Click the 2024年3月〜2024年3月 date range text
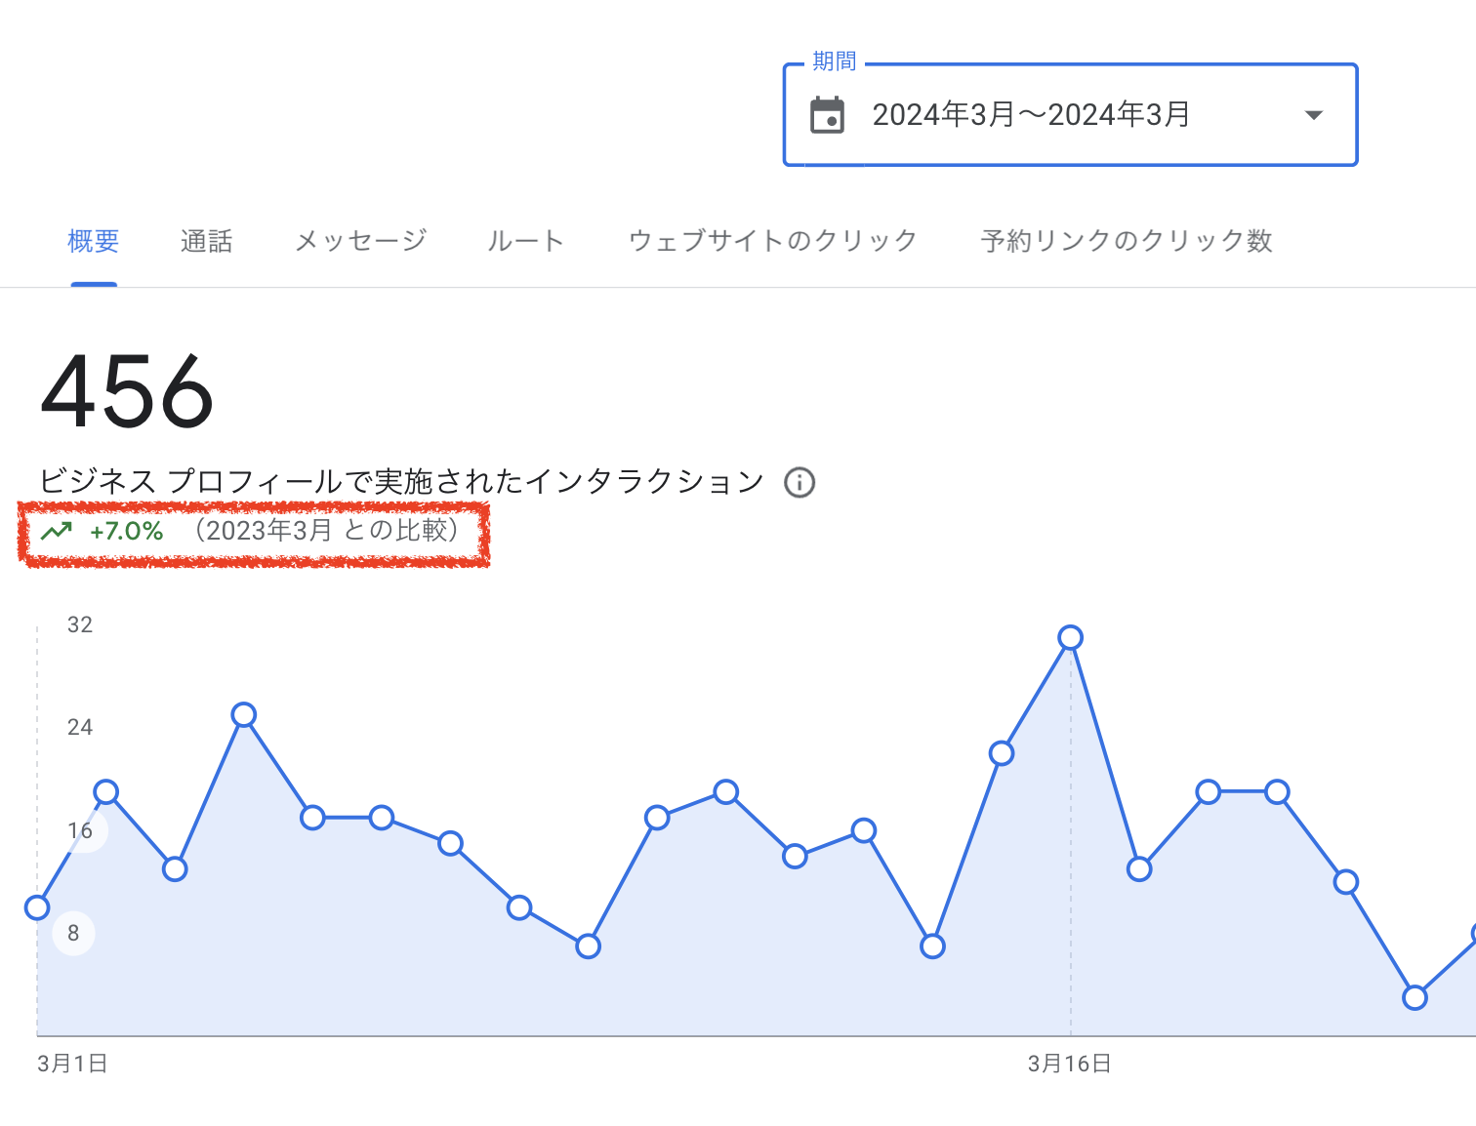This screenshot has width=1476, height=1126. [x=1031, y=115]
